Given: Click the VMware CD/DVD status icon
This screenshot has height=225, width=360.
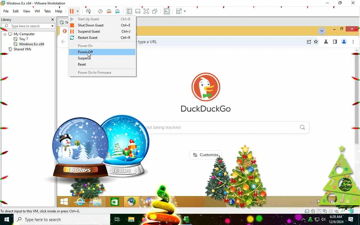Looking at the screenshot, I should tap(313, 211).
